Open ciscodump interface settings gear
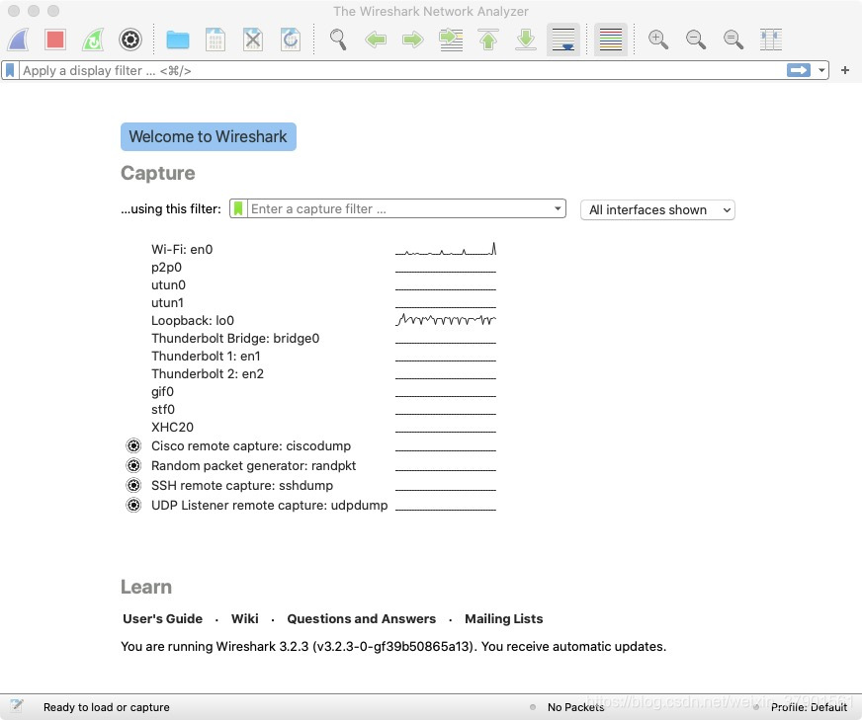Screen dimensions: 862x720 tap(133, 445)
